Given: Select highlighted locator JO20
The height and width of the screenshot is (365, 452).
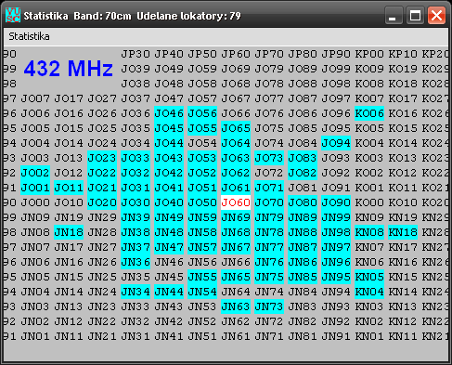Looking at the screenshot, I should click(102, 202).
